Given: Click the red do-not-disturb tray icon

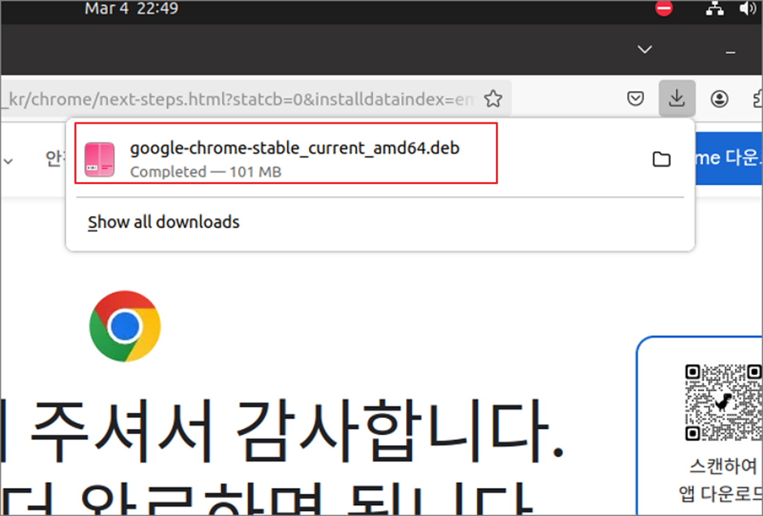Looking at the screenshot, I should click(664, 9).
